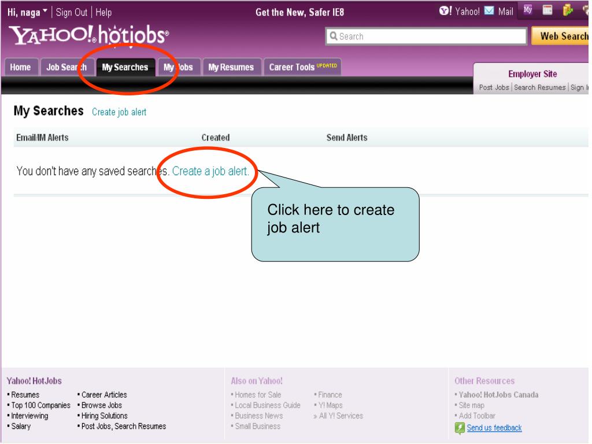Click the green feedback icon in footer
This screenshot has width=592, height=444.
pyautogui.click(x=460, y=428)
